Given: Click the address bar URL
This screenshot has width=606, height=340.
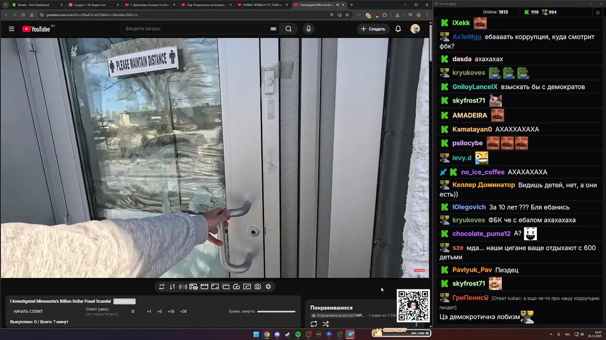Looking at the screenshot, I should pos(92,15).
